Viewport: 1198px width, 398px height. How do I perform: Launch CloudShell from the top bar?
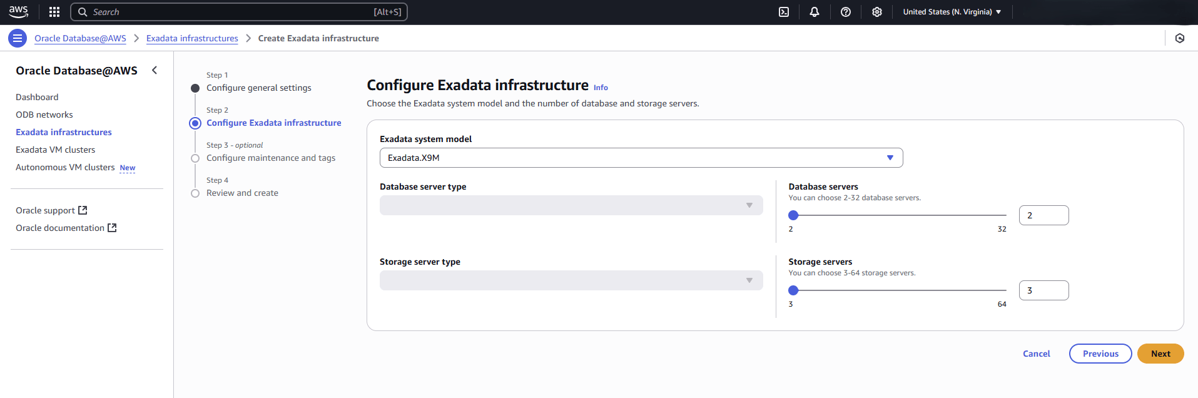click(783, 12)
